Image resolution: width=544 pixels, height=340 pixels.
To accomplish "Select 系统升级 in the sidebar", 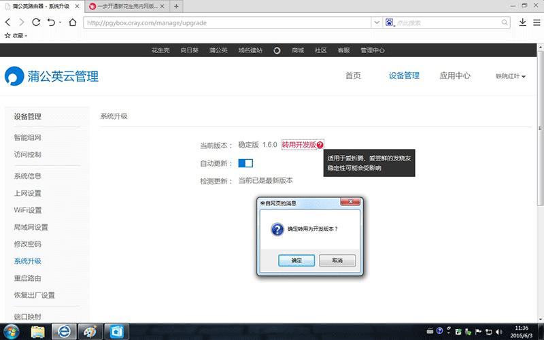I will coord(27,261).
